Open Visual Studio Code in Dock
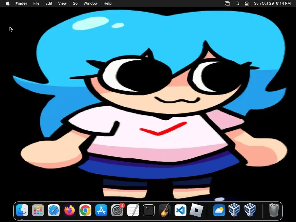296x222 pixels. point(180,210)
